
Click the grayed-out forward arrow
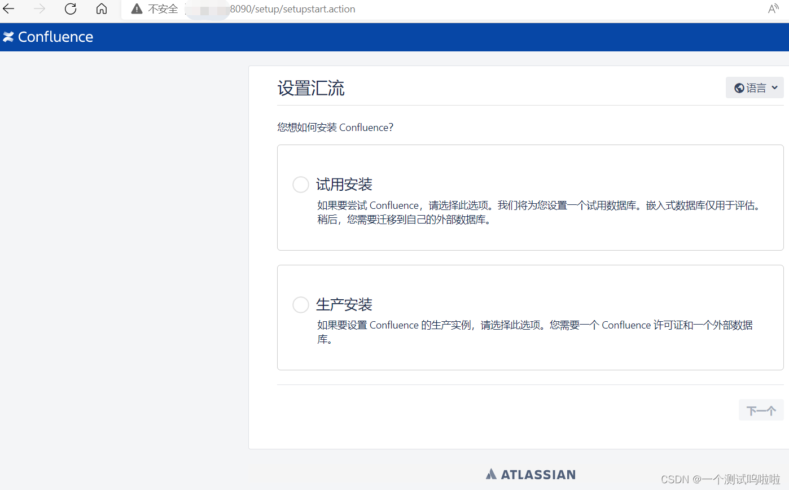click(x=38, y=8)
